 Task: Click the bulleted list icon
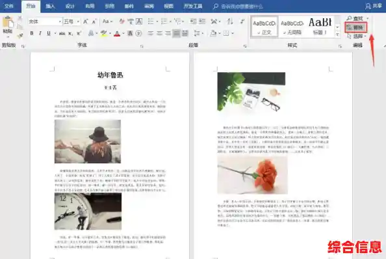(151, 21)
